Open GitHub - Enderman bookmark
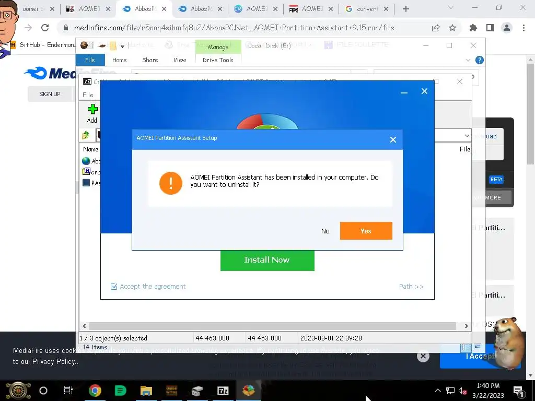This screenshot has width=535, height=401. [x=43, y=45]
